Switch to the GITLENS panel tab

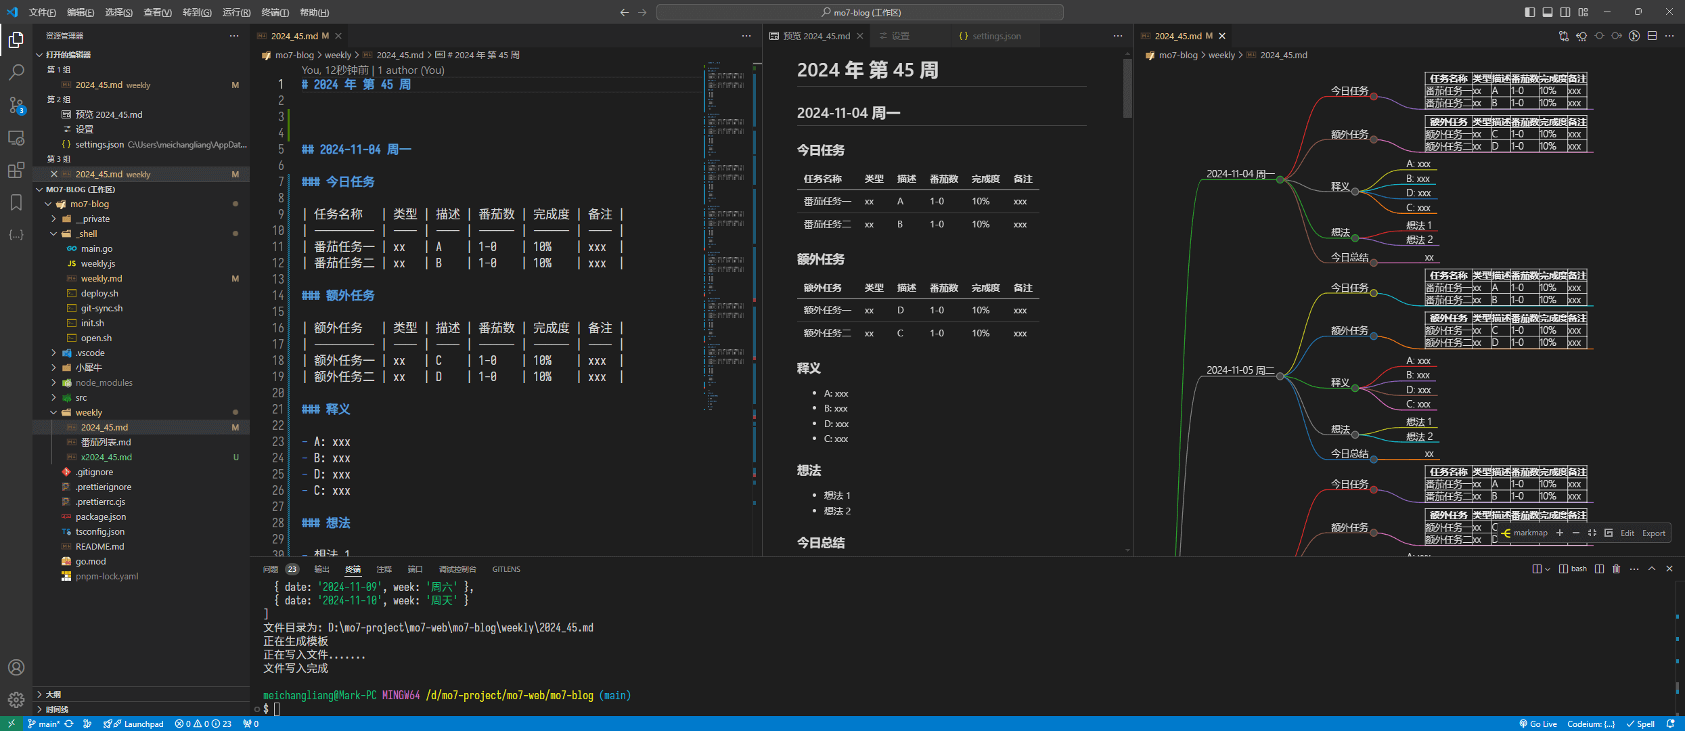click(506, 569)
